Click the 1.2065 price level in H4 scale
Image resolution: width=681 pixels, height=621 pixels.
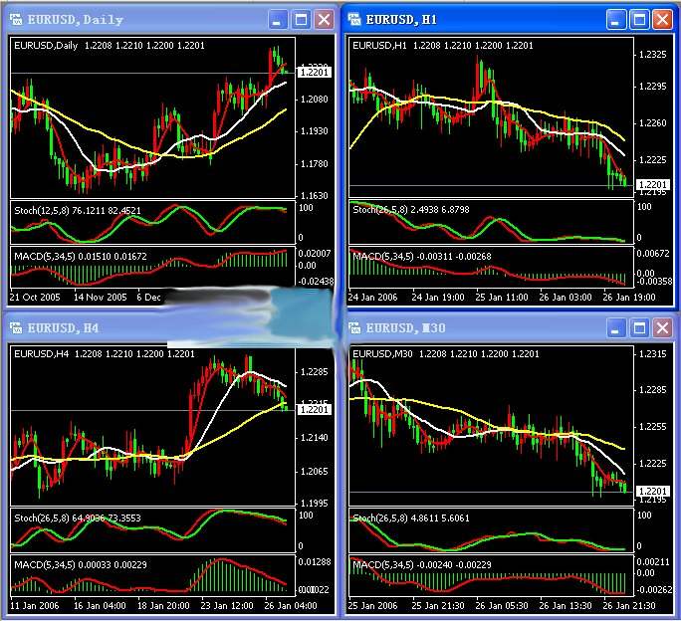(314, 471)
